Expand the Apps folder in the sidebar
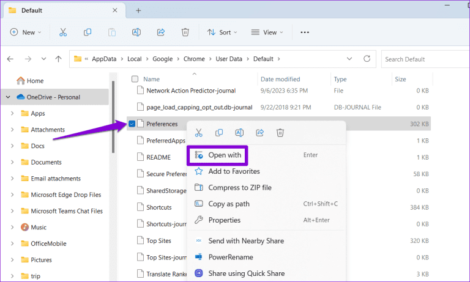Screen dimensions: 470x282 pyautogui.click(x=12, y=113)
